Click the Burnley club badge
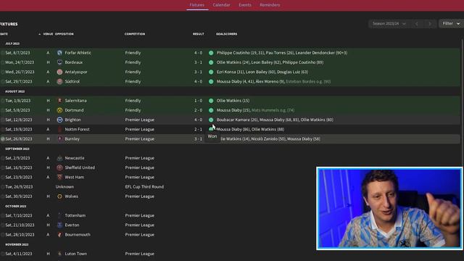The image size is (464, 261). point(59,138)
